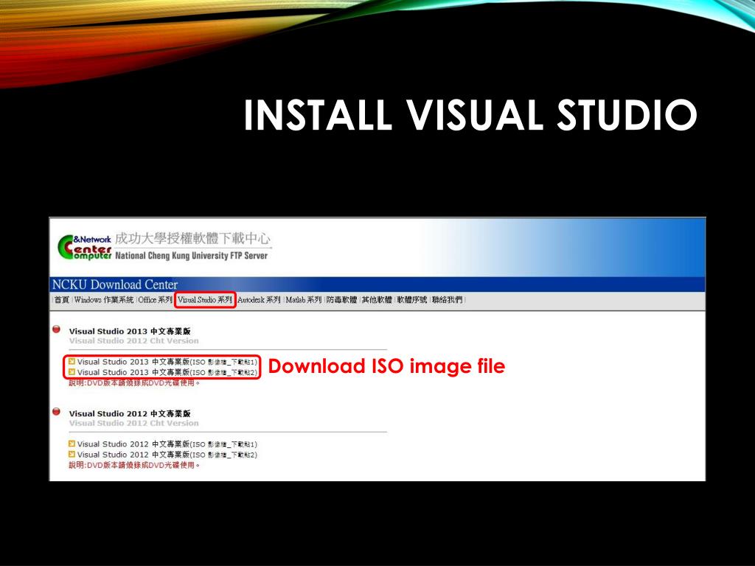Open the 防毒軟體 antivirus menu item
The width and height of the screenshot is (755, 566).
click(x=341, y=300)
